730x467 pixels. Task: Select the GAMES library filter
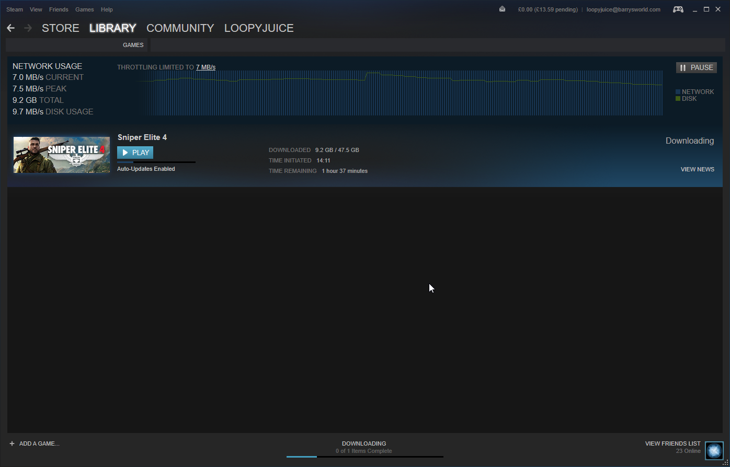(x=133, y=45)
